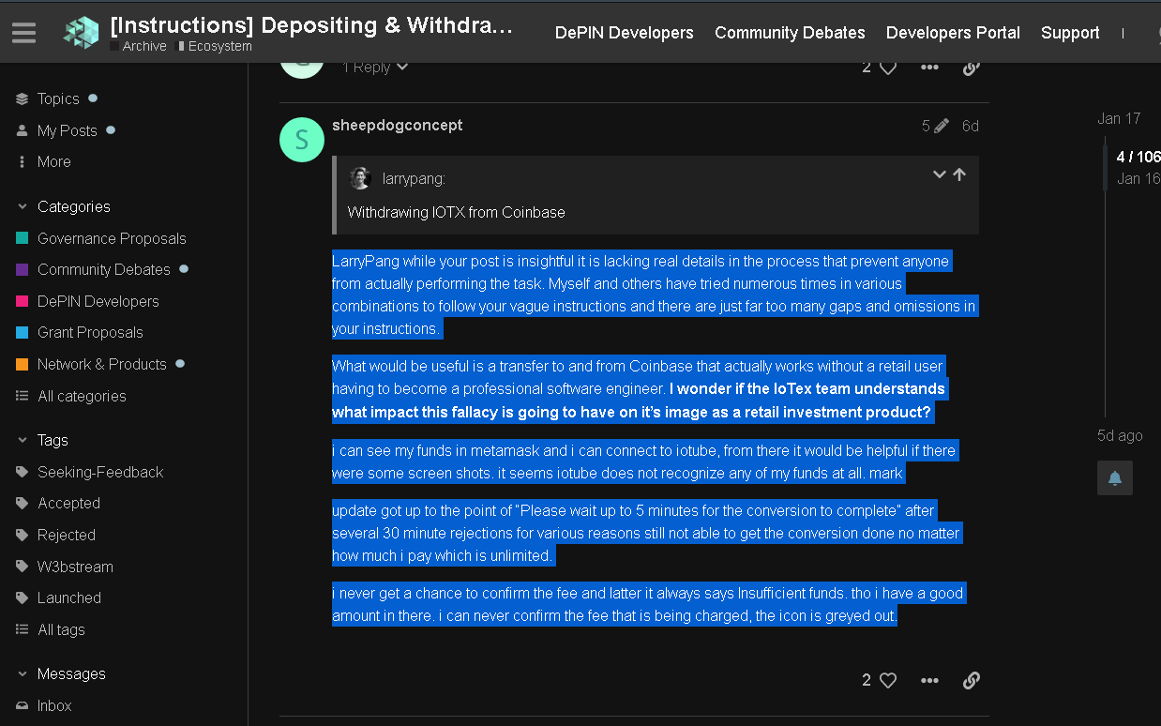
Task: Collapse the Tags sidebar section
Action: pyautogui.click(x=23, y=440)
